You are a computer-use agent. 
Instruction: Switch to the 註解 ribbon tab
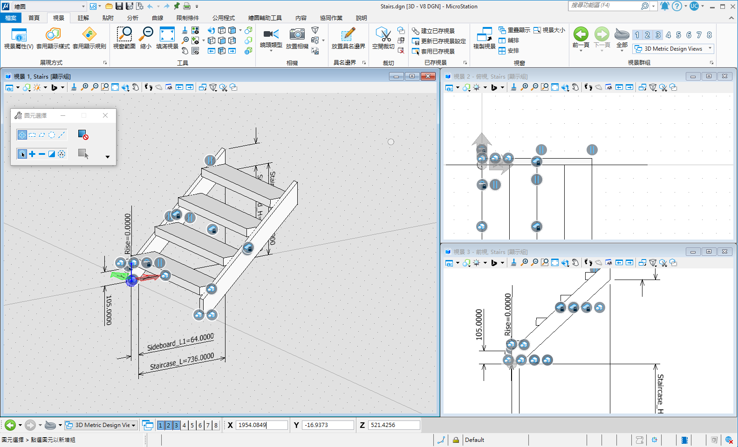tap(83, 18)
